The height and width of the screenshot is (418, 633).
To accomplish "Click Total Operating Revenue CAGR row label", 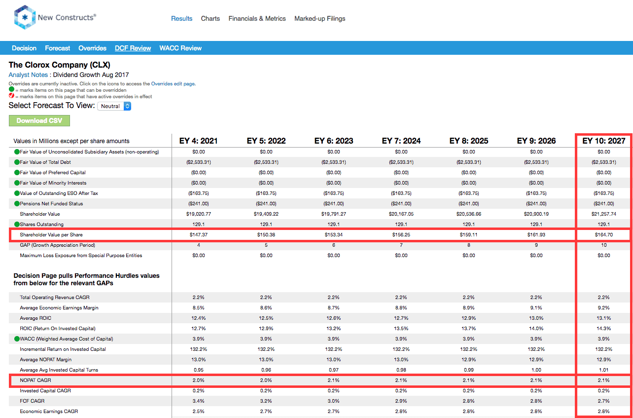I will point(55,298).
